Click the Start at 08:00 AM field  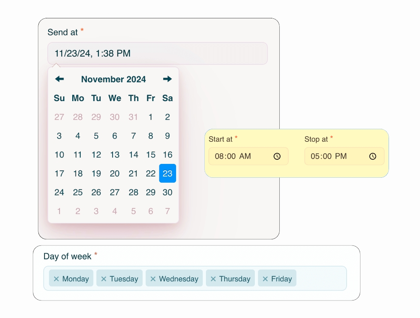coord(248,156)
